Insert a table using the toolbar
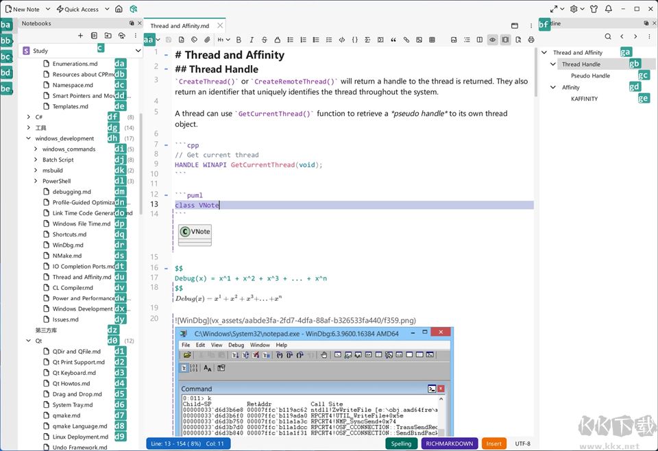Viewport: 658px width, 451px height. pos(432,40)
